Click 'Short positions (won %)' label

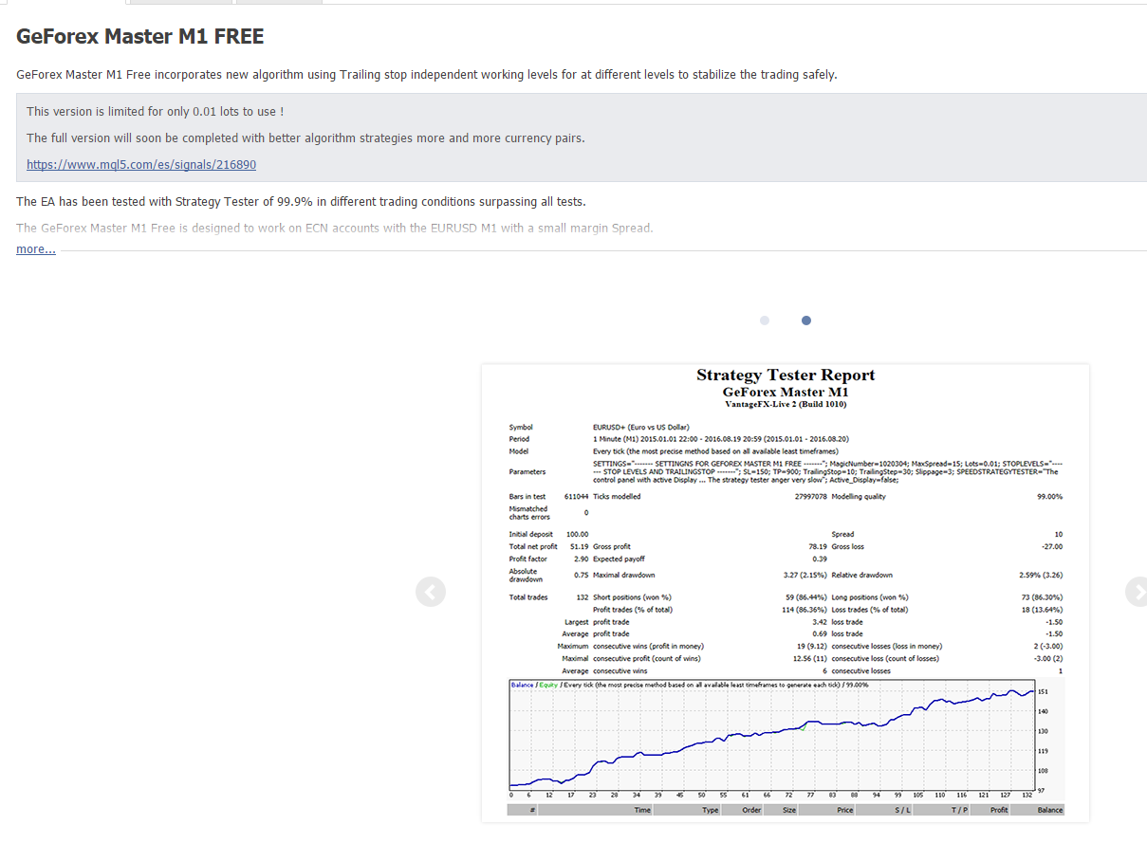[x=632, y=597]
